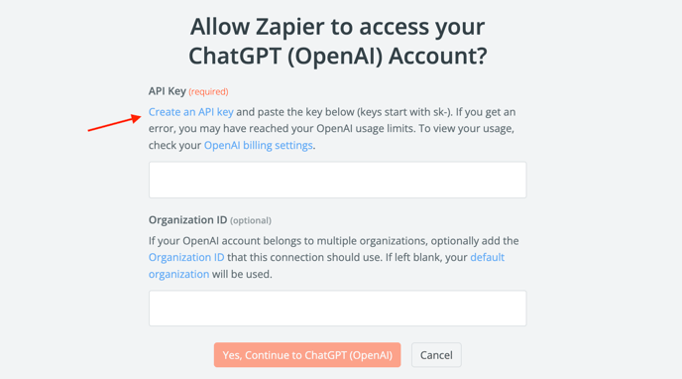Click the ChatGPT (OpenAI) Account? heading line
This screenshot has width=682, height=379.
pos(337,57)
